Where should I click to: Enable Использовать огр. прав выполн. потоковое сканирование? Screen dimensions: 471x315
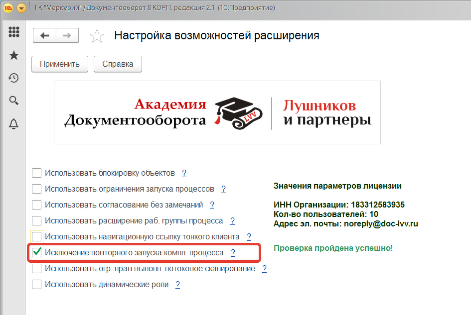point(37,269)
